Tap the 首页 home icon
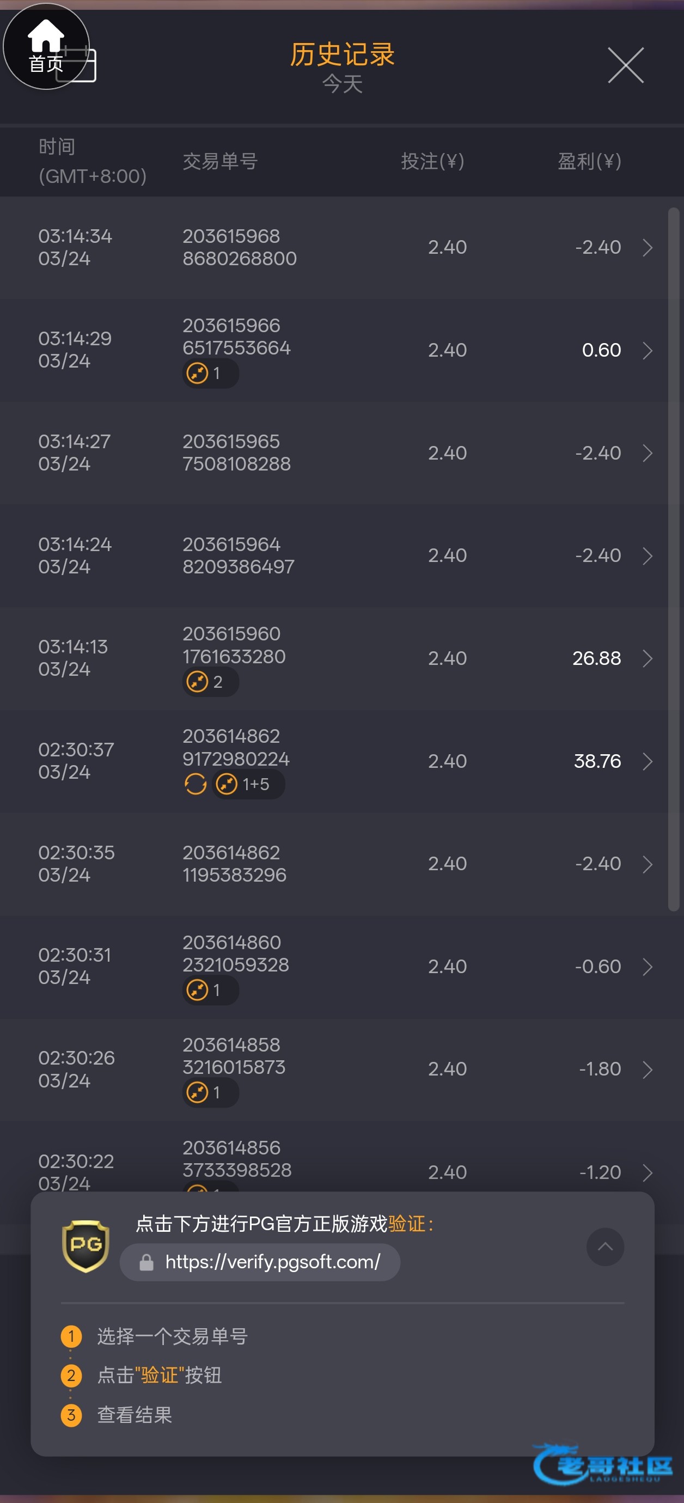 click(46, 46)
